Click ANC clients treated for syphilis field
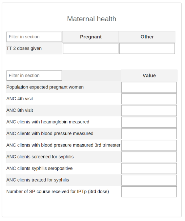 pos(149,180)
